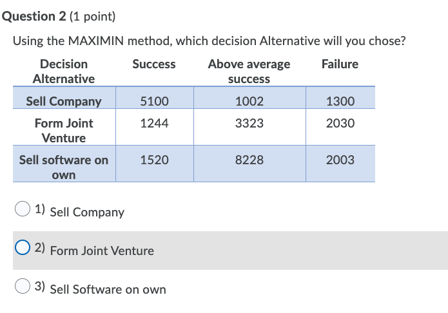448x313 pixels.
Task: Click the MAXIMIN question prompt text
Action: click(x=209, y=41)
